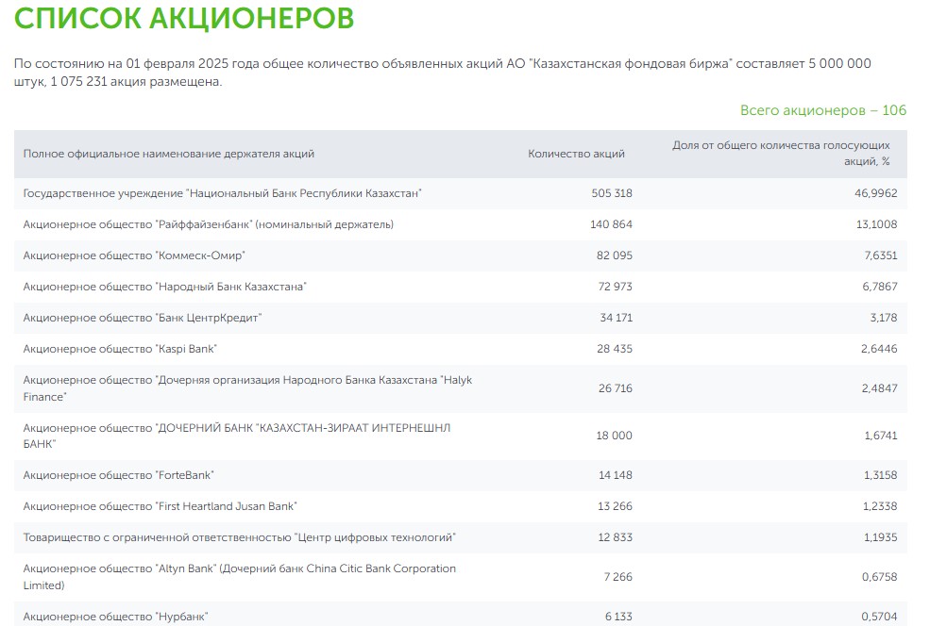Click the share count 13 266
Viewport: 930px width, 626px height.
[x=615, y=507]
